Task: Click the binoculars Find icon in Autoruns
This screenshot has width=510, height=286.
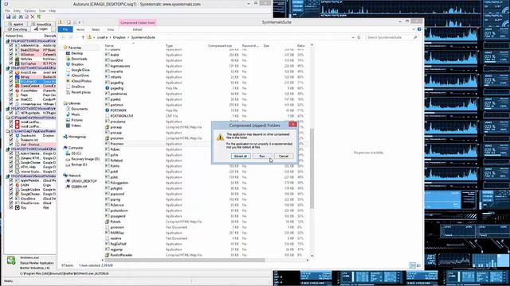Action: tap(21, 17)
